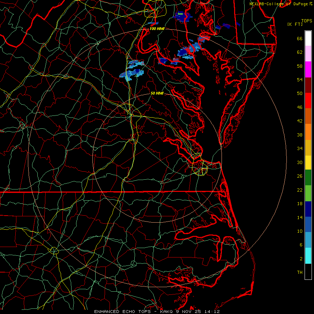Click the "10" legend value
The image size is (314, 314).
tap(300, 231)
